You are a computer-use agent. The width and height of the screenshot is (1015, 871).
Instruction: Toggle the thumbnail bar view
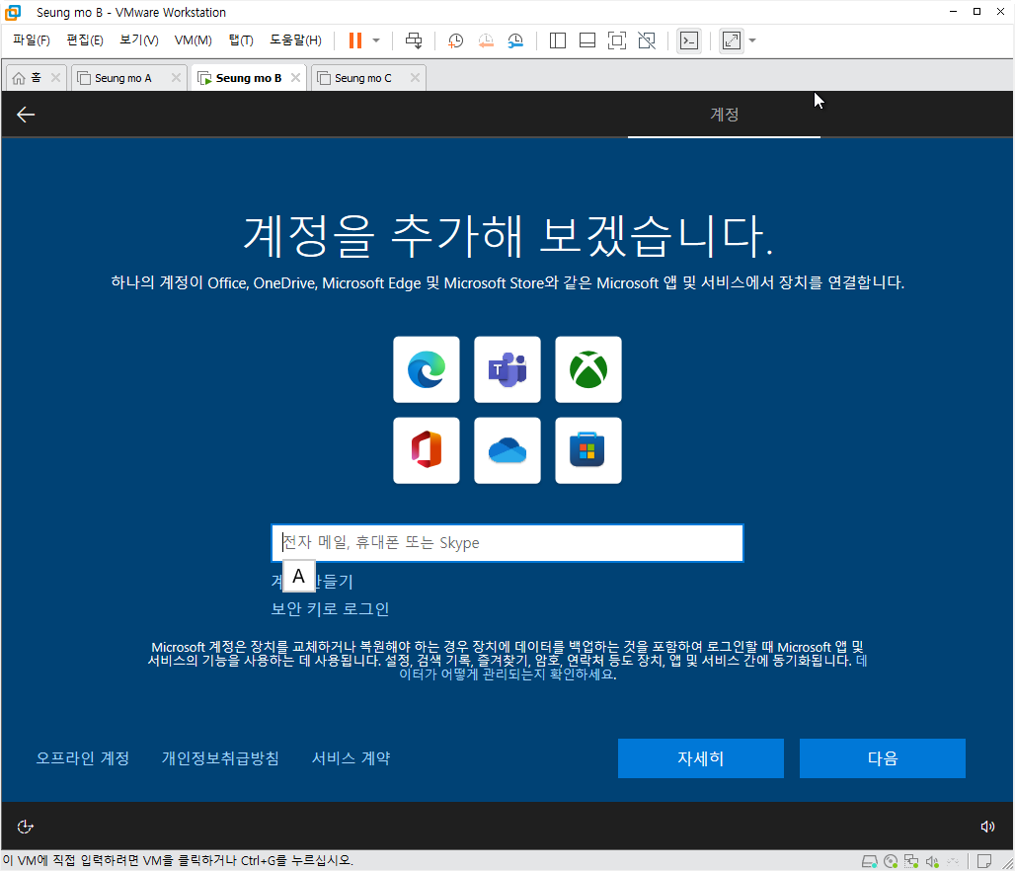pyautogui.click(x=587, y=40)
